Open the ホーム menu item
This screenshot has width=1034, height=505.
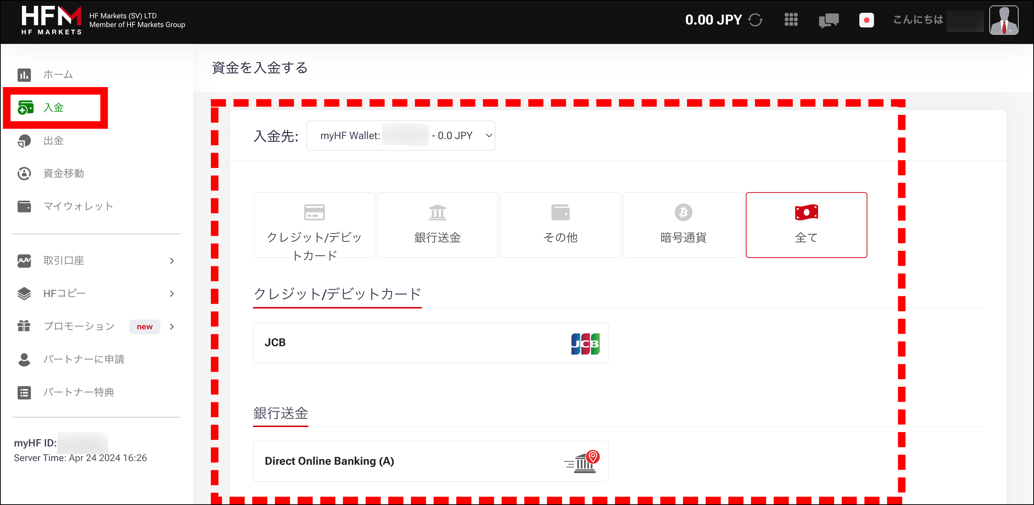(57, 75)
